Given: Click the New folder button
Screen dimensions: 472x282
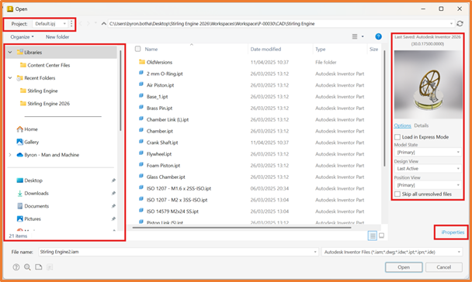Looking at the screenshot, I should pyautogui.click(x=57, y=37).
